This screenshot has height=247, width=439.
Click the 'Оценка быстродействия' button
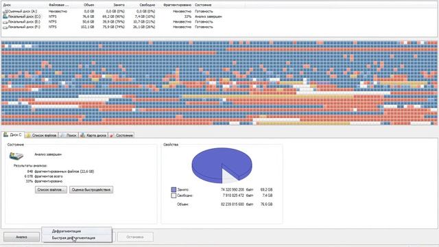91,190
